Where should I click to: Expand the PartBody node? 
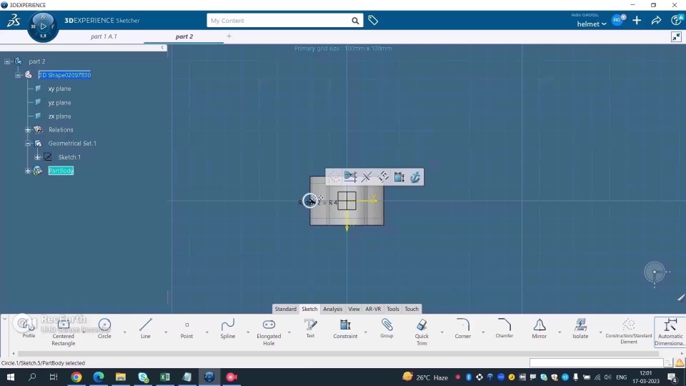tap(28, 171)
